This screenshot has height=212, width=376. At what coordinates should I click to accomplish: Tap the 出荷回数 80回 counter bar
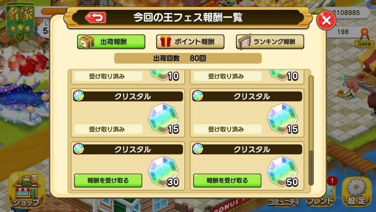click(x=188, y=58)
